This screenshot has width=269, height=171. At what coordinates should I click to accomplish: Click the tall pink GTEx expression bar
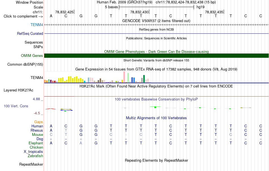(x=124, y=77)
